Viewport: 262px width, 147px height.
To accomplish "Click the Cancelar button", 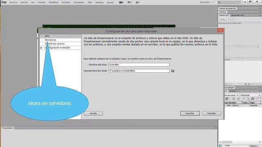I will click(211, 114).
